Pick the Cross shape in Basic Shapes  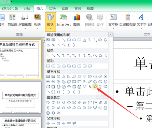point(95,82)
